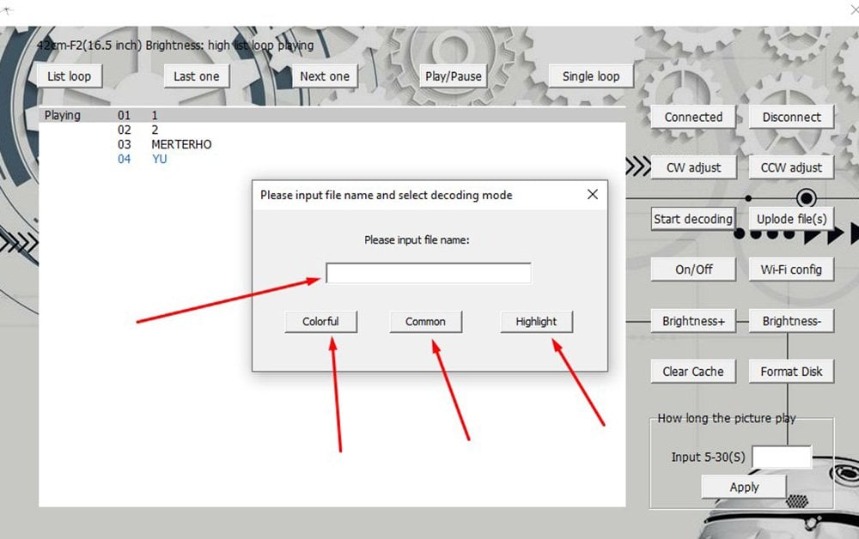Open Wi-Fi config settings

pyautogui.click(x=791, y=269)
